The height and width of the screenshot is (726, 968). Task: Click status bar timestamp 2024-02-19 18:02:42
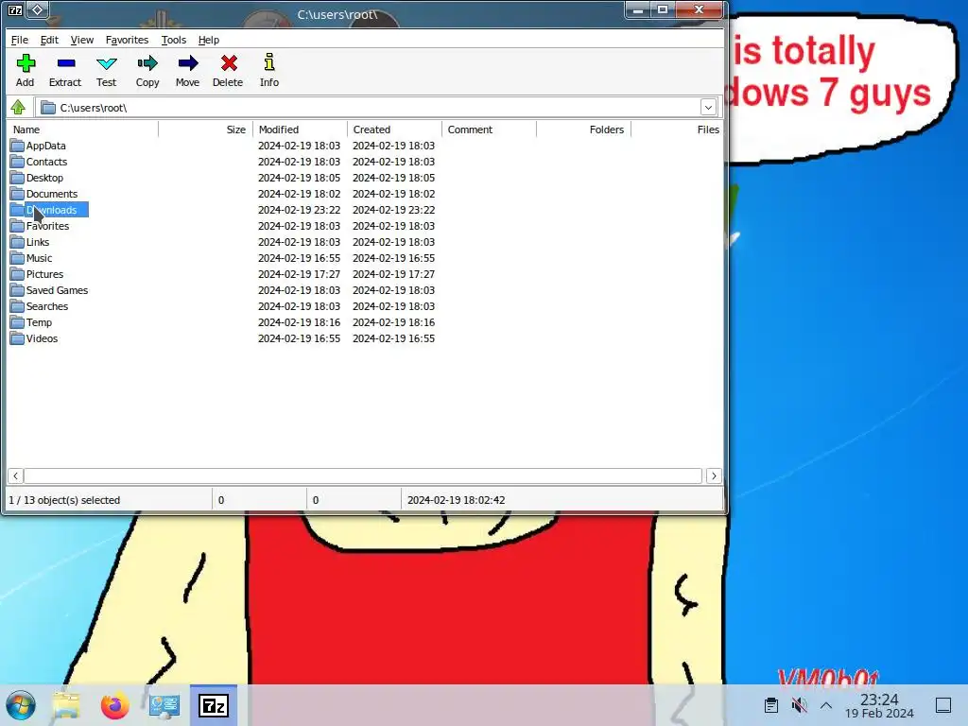pyautogui.click(x=457, y=500)
